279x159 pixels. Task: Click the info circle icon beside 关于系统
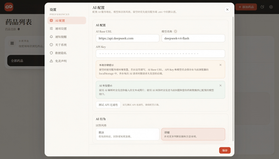(51, 45)
